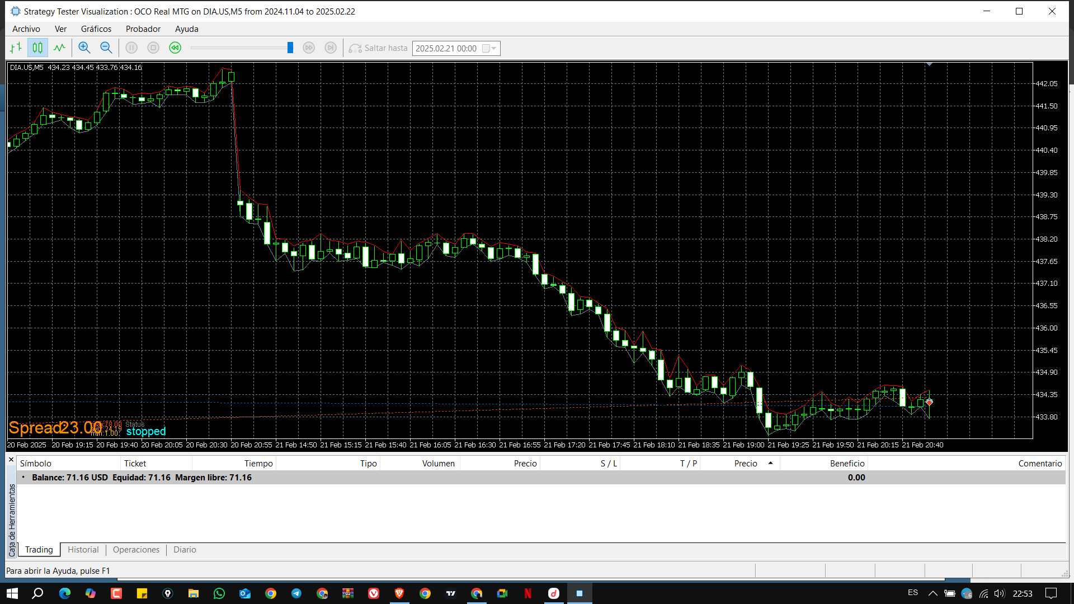Click the 442.05 price scale label
The image size is (1074, 604).
pos(1046,83)
